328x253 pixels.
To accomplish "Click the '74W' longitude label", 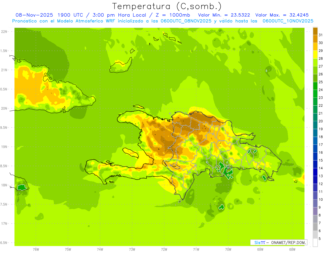I will point(100,249).
